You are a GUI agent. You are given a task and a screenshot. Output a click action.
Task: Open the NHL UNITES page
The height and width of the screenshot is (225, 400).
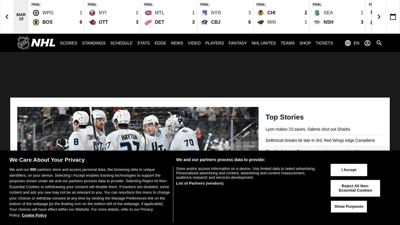pyautogui.click(x=264, y=43)
